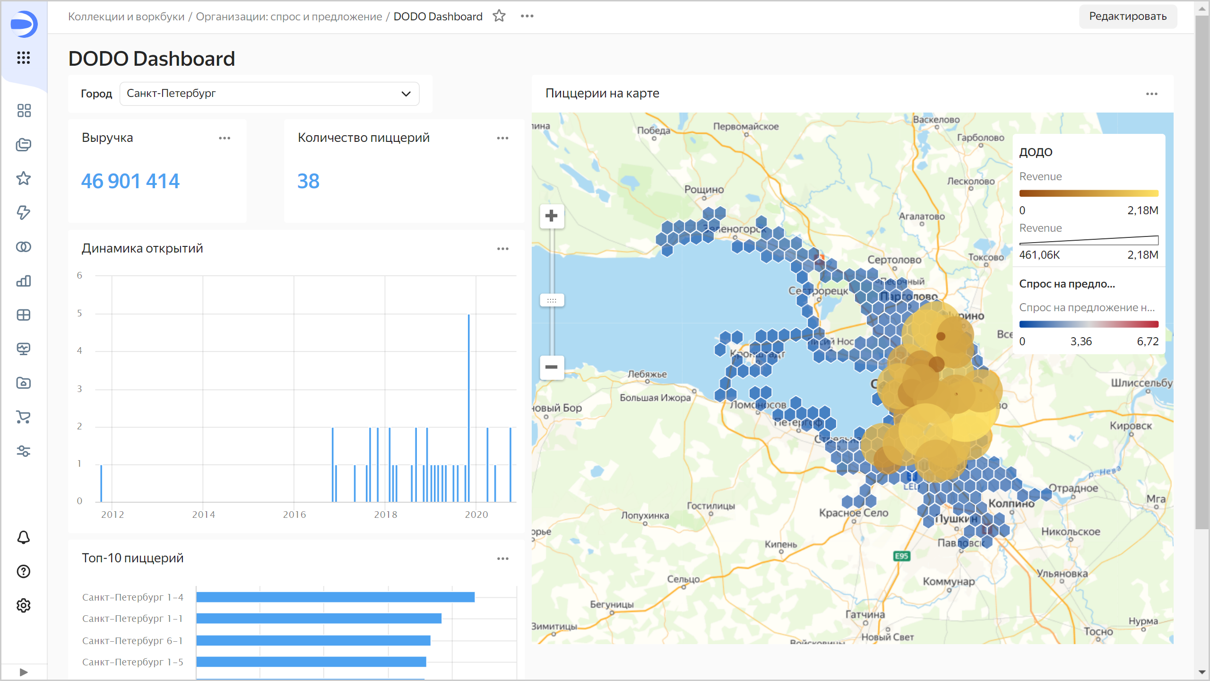Open notifications via the bell icon
This screenshot has height=681, width=1210.
point(23,537)
